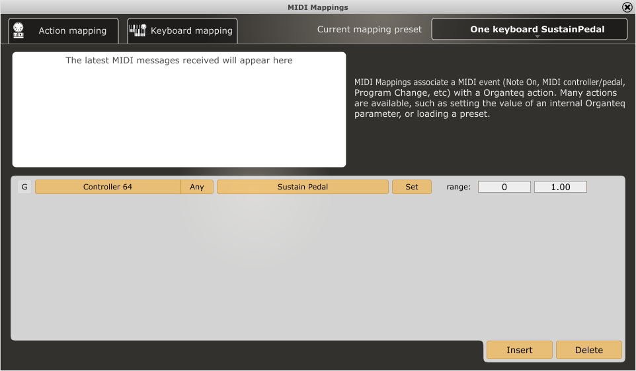Click the Insert button
The width and height of the screenshot is (636, 371).
click(520, 350)
